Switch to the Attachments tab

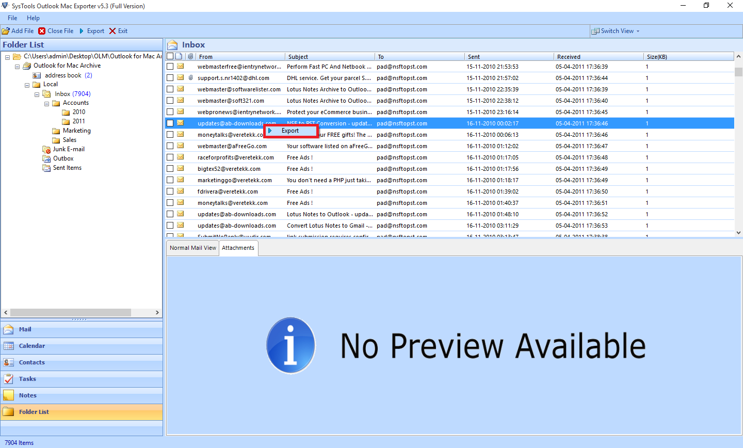coord(238,248)
